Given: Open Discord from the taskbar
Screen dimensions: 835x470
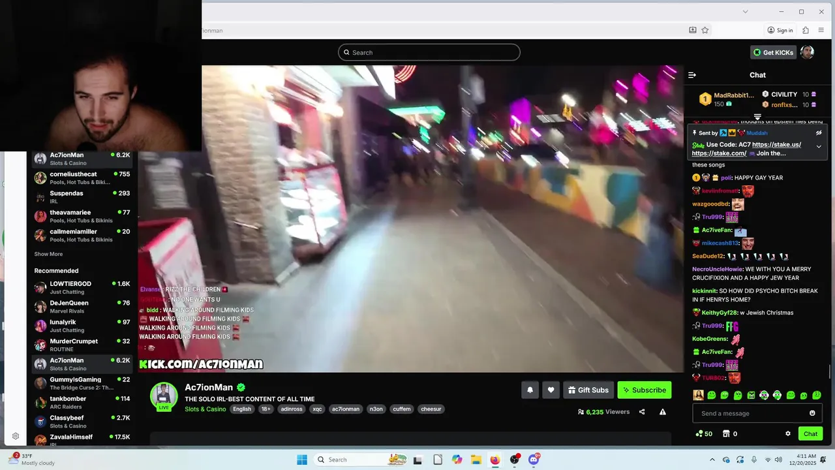Looking at the screenshot, I should coord(534,460).
